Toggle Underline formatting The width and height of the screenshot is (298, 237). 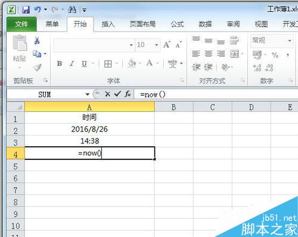point(84,64)
